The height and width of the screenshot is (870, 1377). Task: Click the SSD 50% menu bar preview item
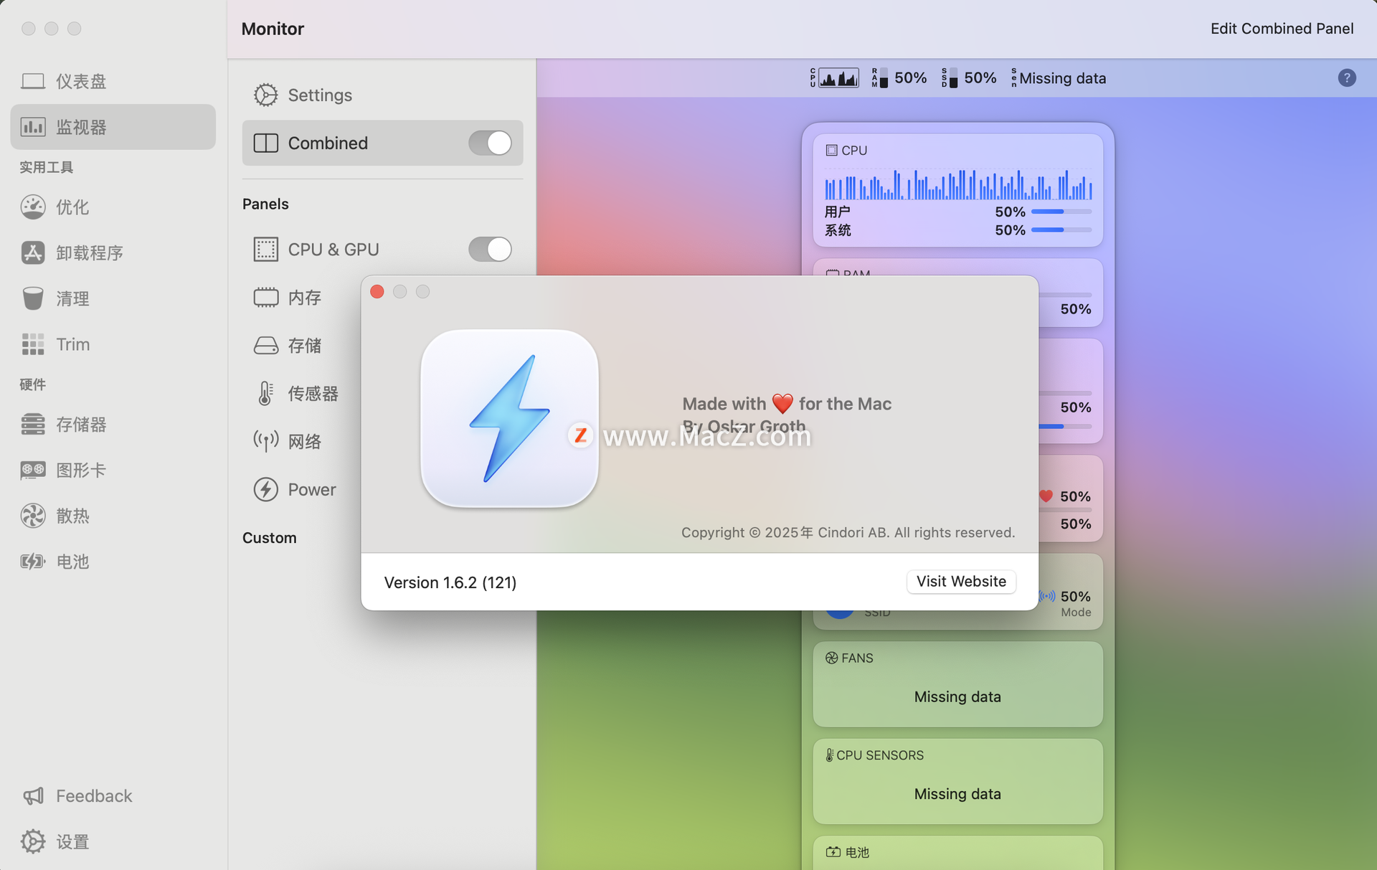click(x=969, y=77)
